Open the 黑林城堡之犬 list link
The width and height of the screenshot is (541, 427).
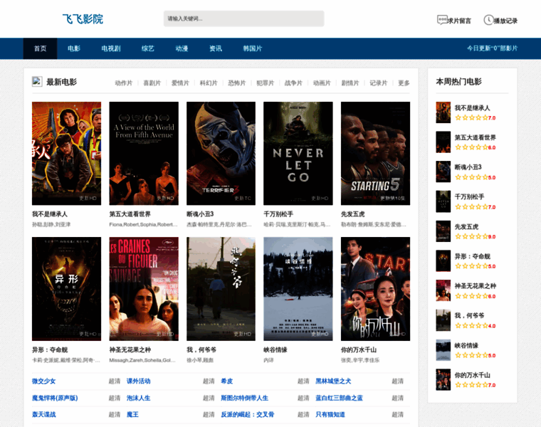point(333,381)
